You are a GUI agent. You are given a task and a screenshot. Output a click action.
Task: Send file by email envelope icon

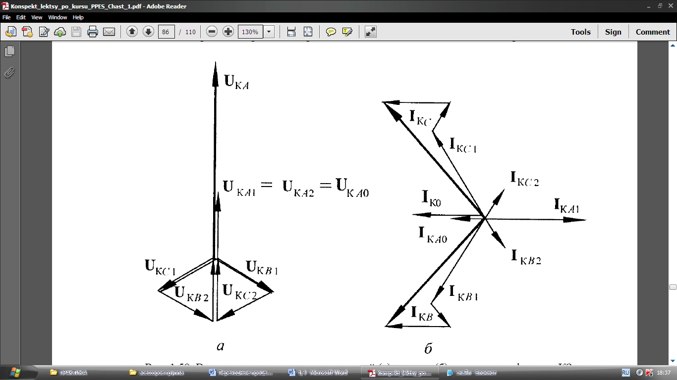[109, 32]
